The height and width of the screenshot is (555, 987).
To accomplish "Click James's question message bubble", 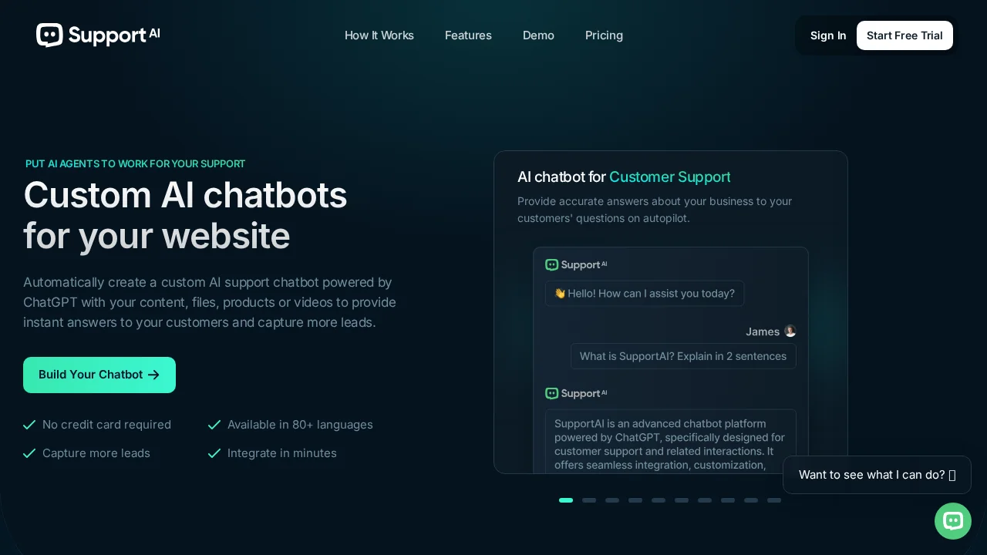I will 683,356.
